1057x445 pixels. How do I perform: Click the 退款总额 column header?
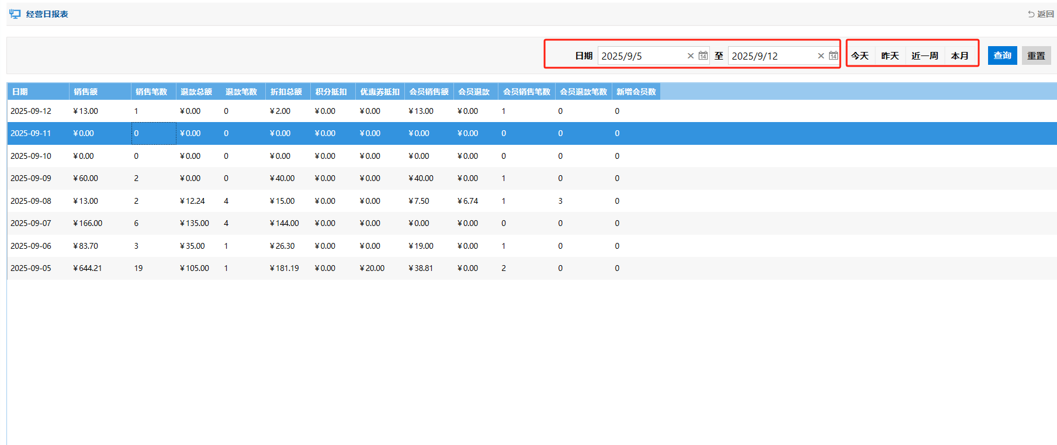(196, 92)
